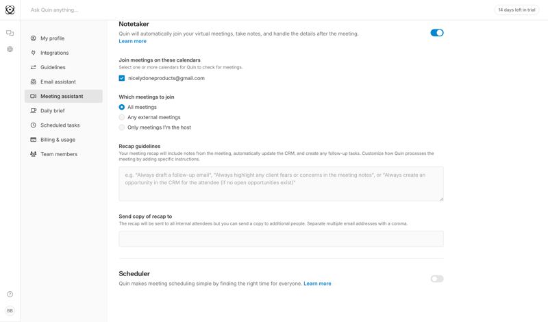Click the clock icon beside Scheduled tasks
This screenshot has width=548, height=322.
(33, 125)
